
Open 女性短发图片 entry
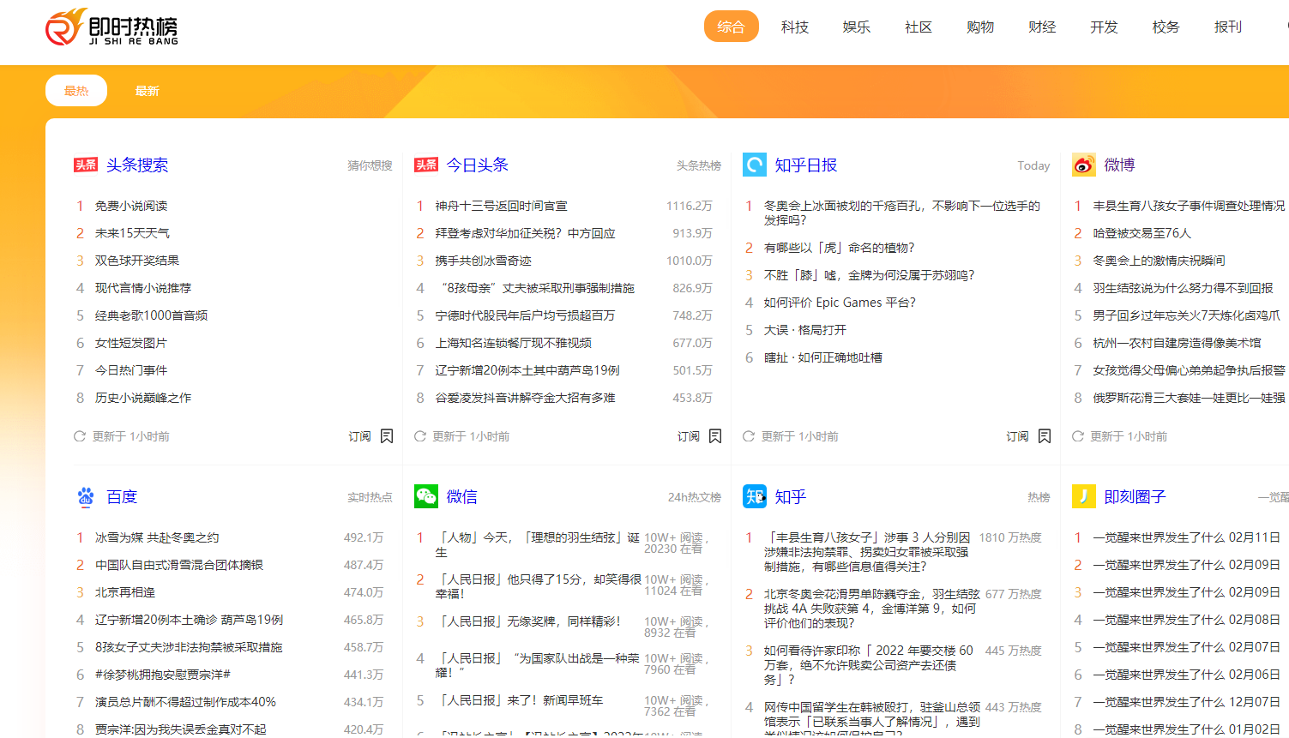click(x=131, y=343)
